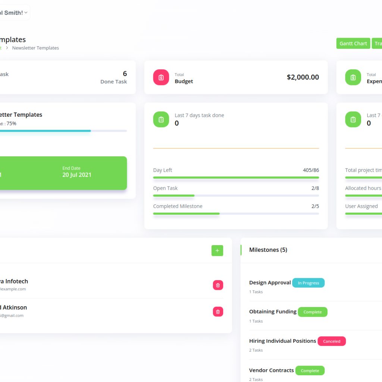Open the Vendor Contracts milestone

point(271,370)
